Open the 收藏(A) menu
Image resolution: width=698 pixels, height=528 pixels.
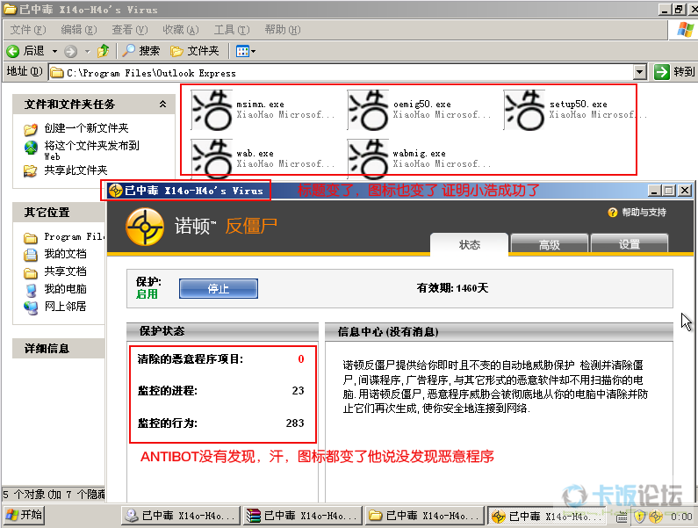click(x=181, y=30)
